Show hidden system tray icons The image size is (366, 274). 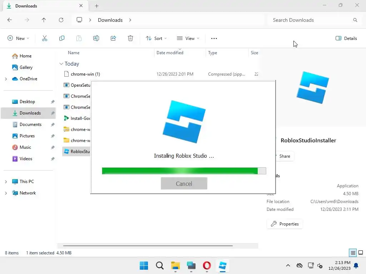[288, 265]
